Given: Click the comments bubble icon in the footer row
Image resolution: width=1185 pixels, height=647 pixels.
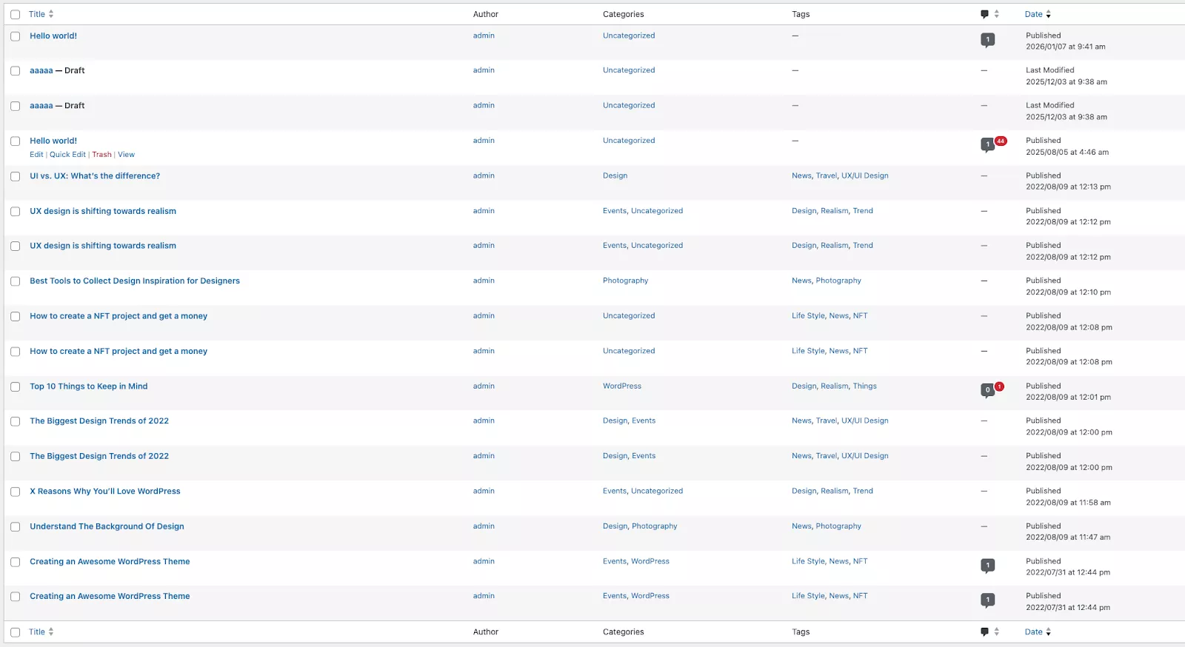Looking at the screenshot, I should click(x=984, y=631).
